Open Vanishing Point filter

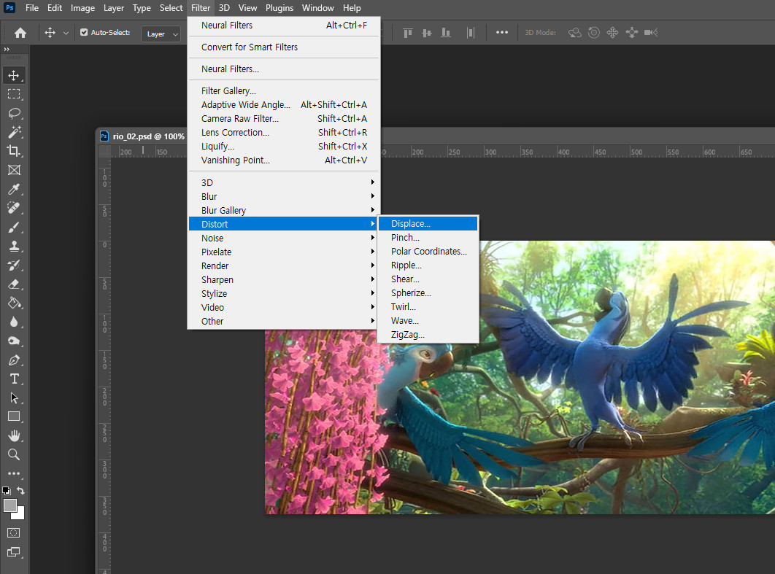pyautogui.click(x=284, y=160)
